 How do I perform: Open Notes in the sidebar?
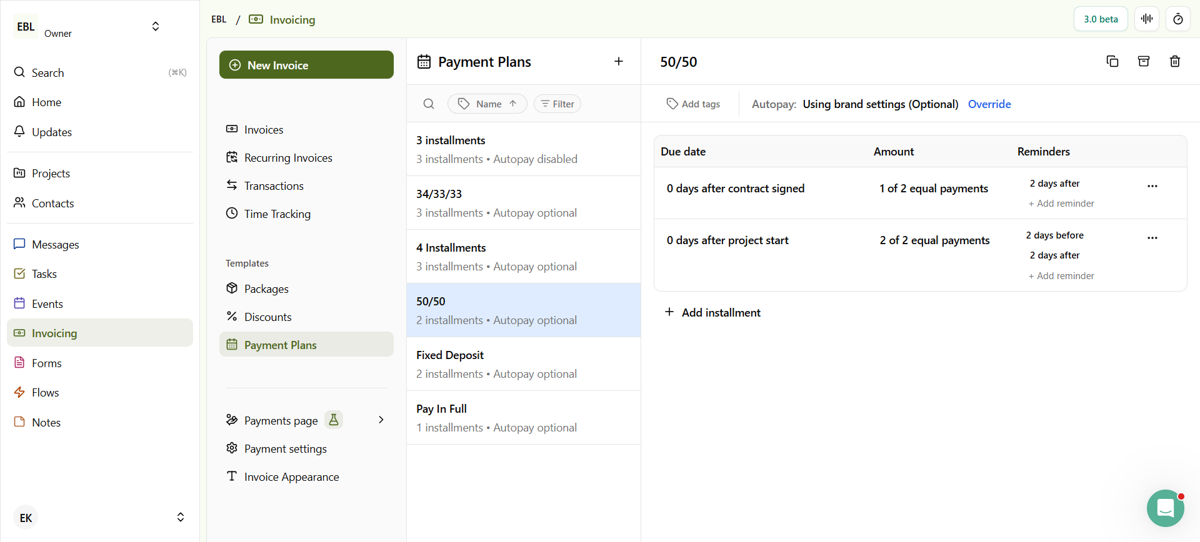(x=100, y=422)
